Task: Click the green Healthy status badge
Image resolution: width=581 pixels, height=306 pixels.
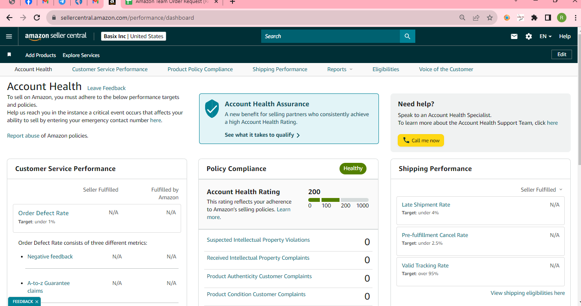Action: (353, 168)
